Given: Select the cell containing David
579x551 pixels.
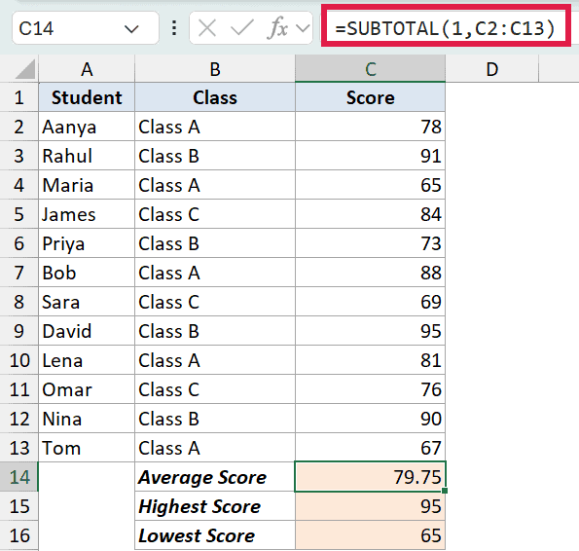Looking at the screenshot, I should coord(87,331).
